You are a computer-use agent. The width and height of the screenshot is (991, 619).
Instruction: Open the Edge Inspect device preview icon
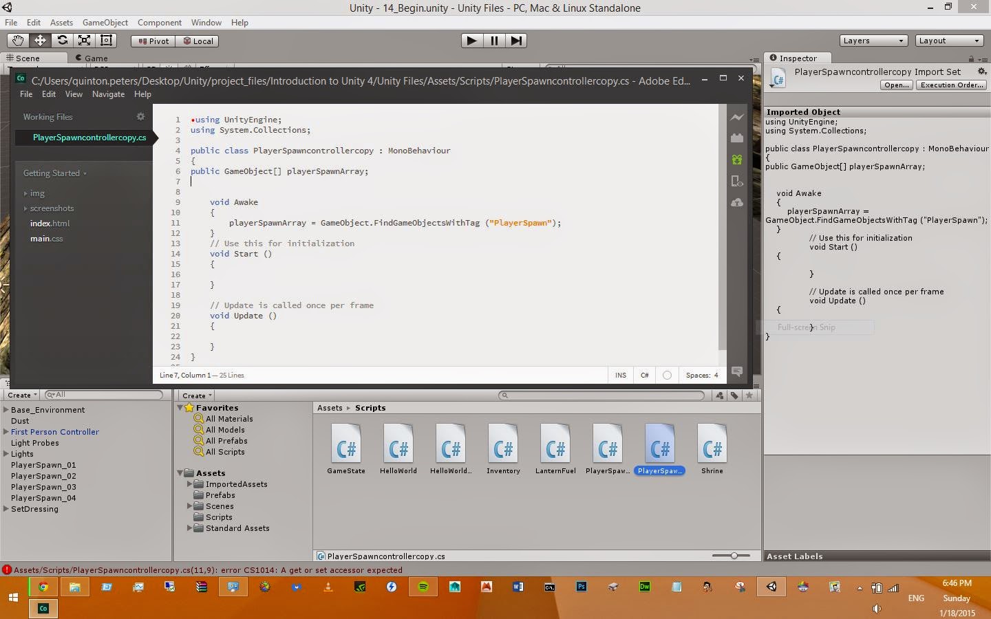737,181
